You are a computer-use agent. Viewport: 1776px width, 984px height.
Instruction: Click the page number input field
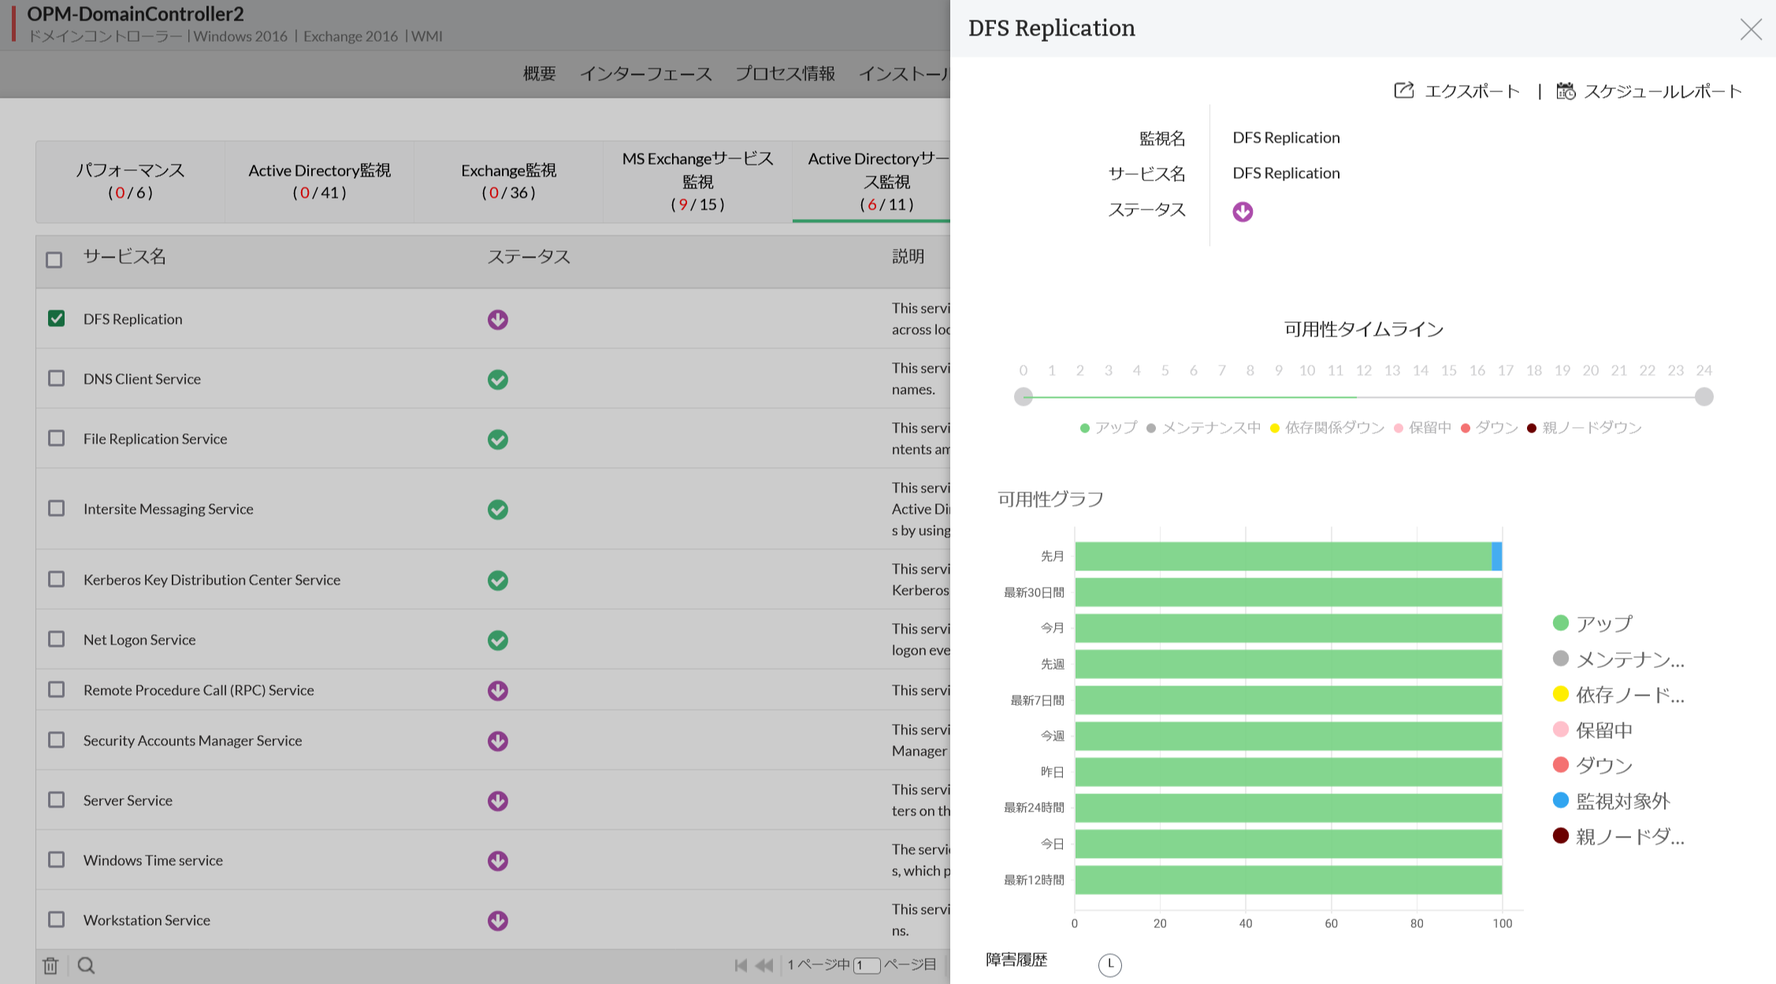coord(867,965)
